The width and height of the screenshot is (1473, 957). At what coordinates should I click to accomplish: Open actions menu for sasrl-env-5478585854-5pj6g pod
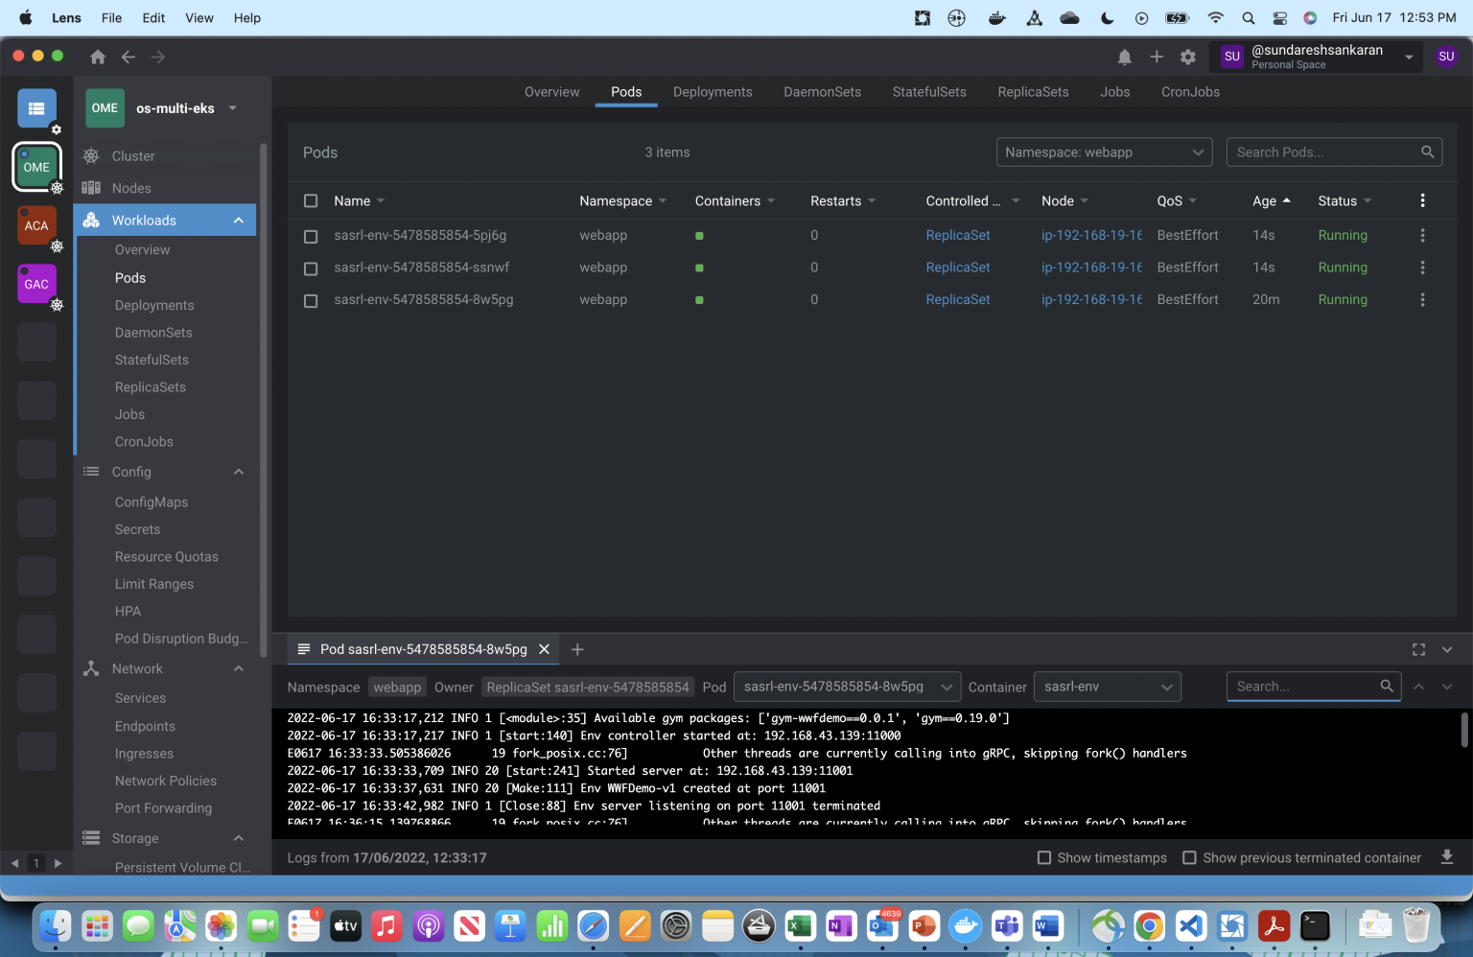click(1422, 235)
